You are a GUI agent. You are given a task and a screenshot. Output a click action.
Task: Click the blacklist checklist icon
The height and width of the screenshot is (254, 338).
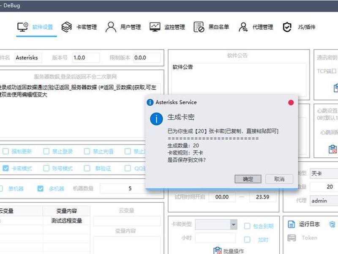(x=199, y=27)
